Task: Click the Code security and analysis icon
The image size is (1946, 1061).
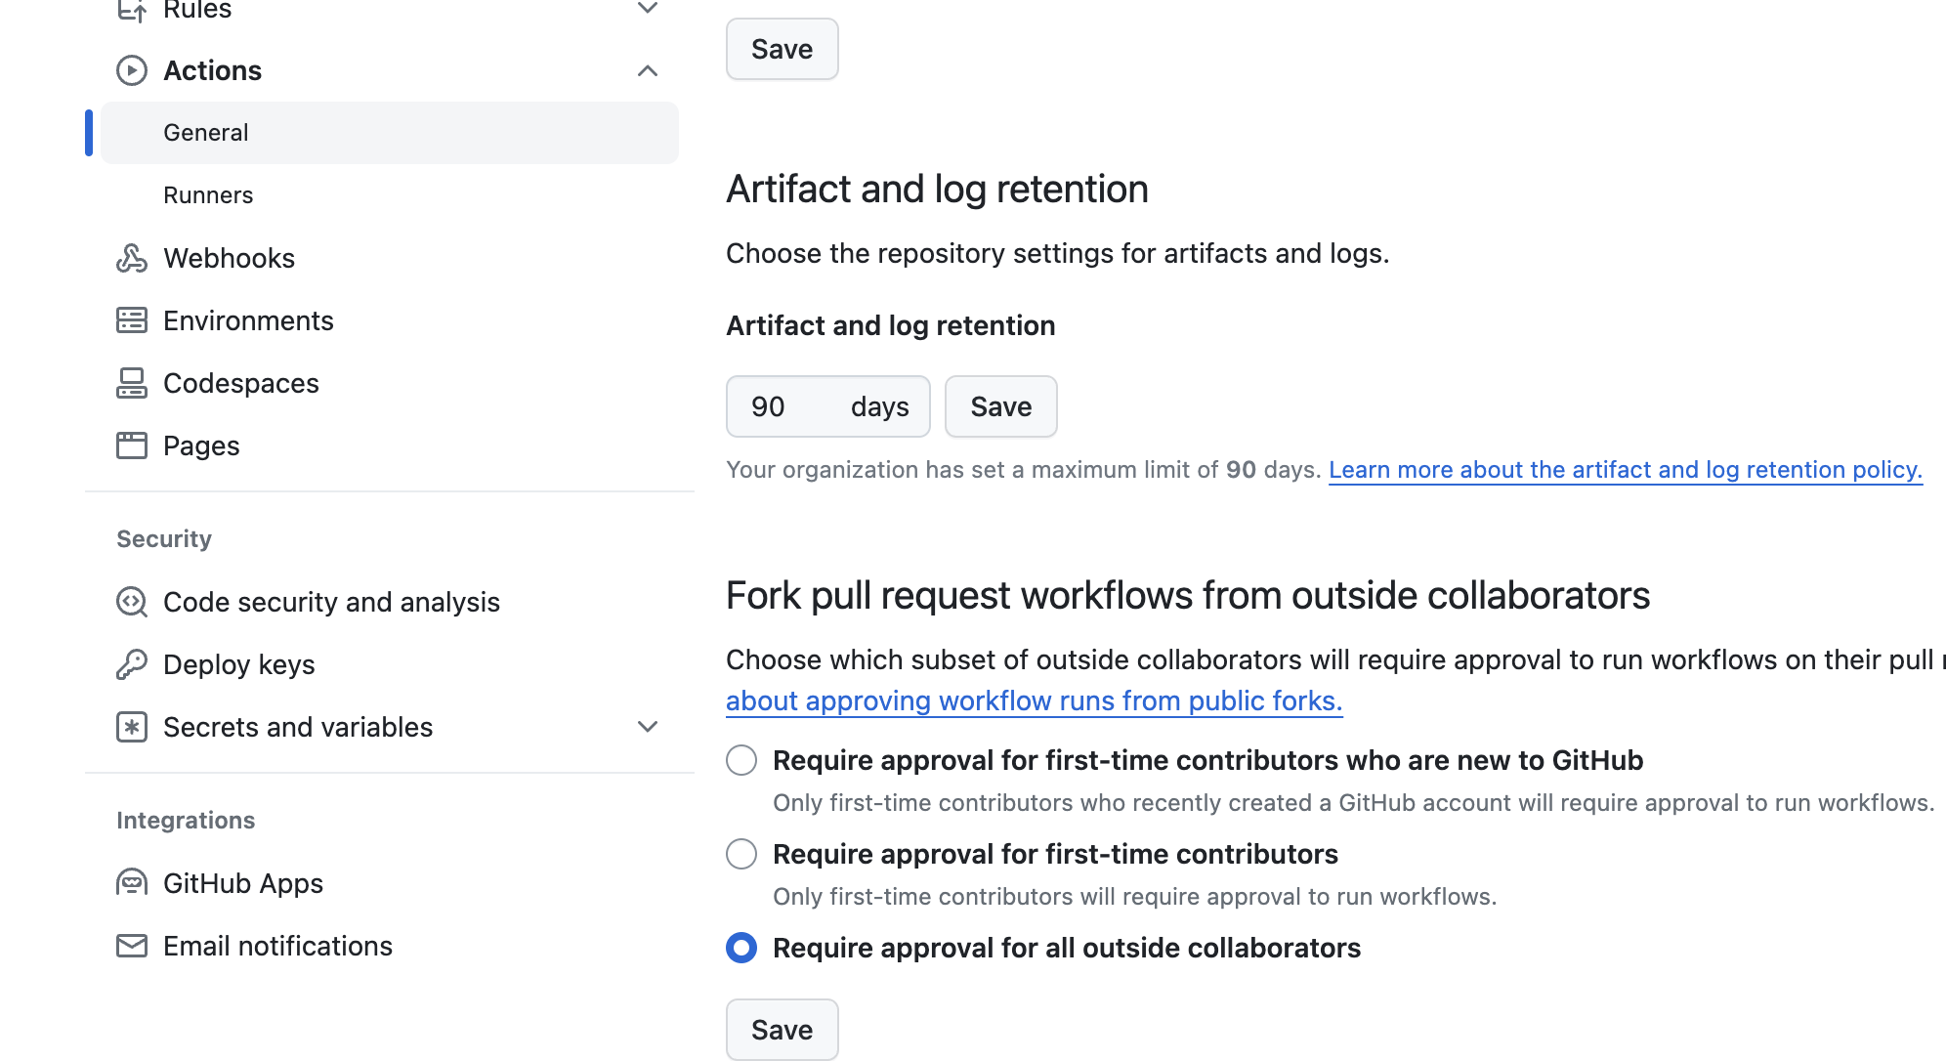Action: pyautogui.click(x=132, y=602)
